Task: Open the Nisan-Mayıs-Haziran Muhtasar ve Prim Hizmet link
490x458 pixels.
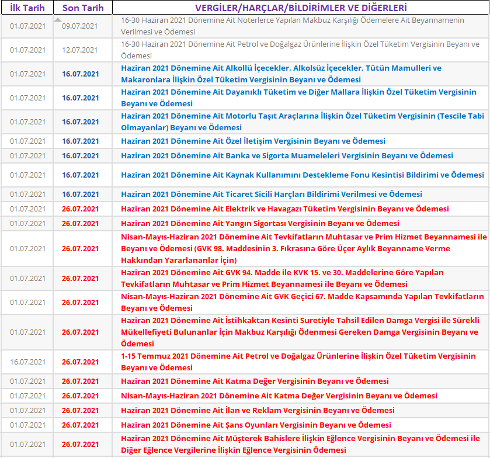Action: pyautogui.click(x=304, y=248)
